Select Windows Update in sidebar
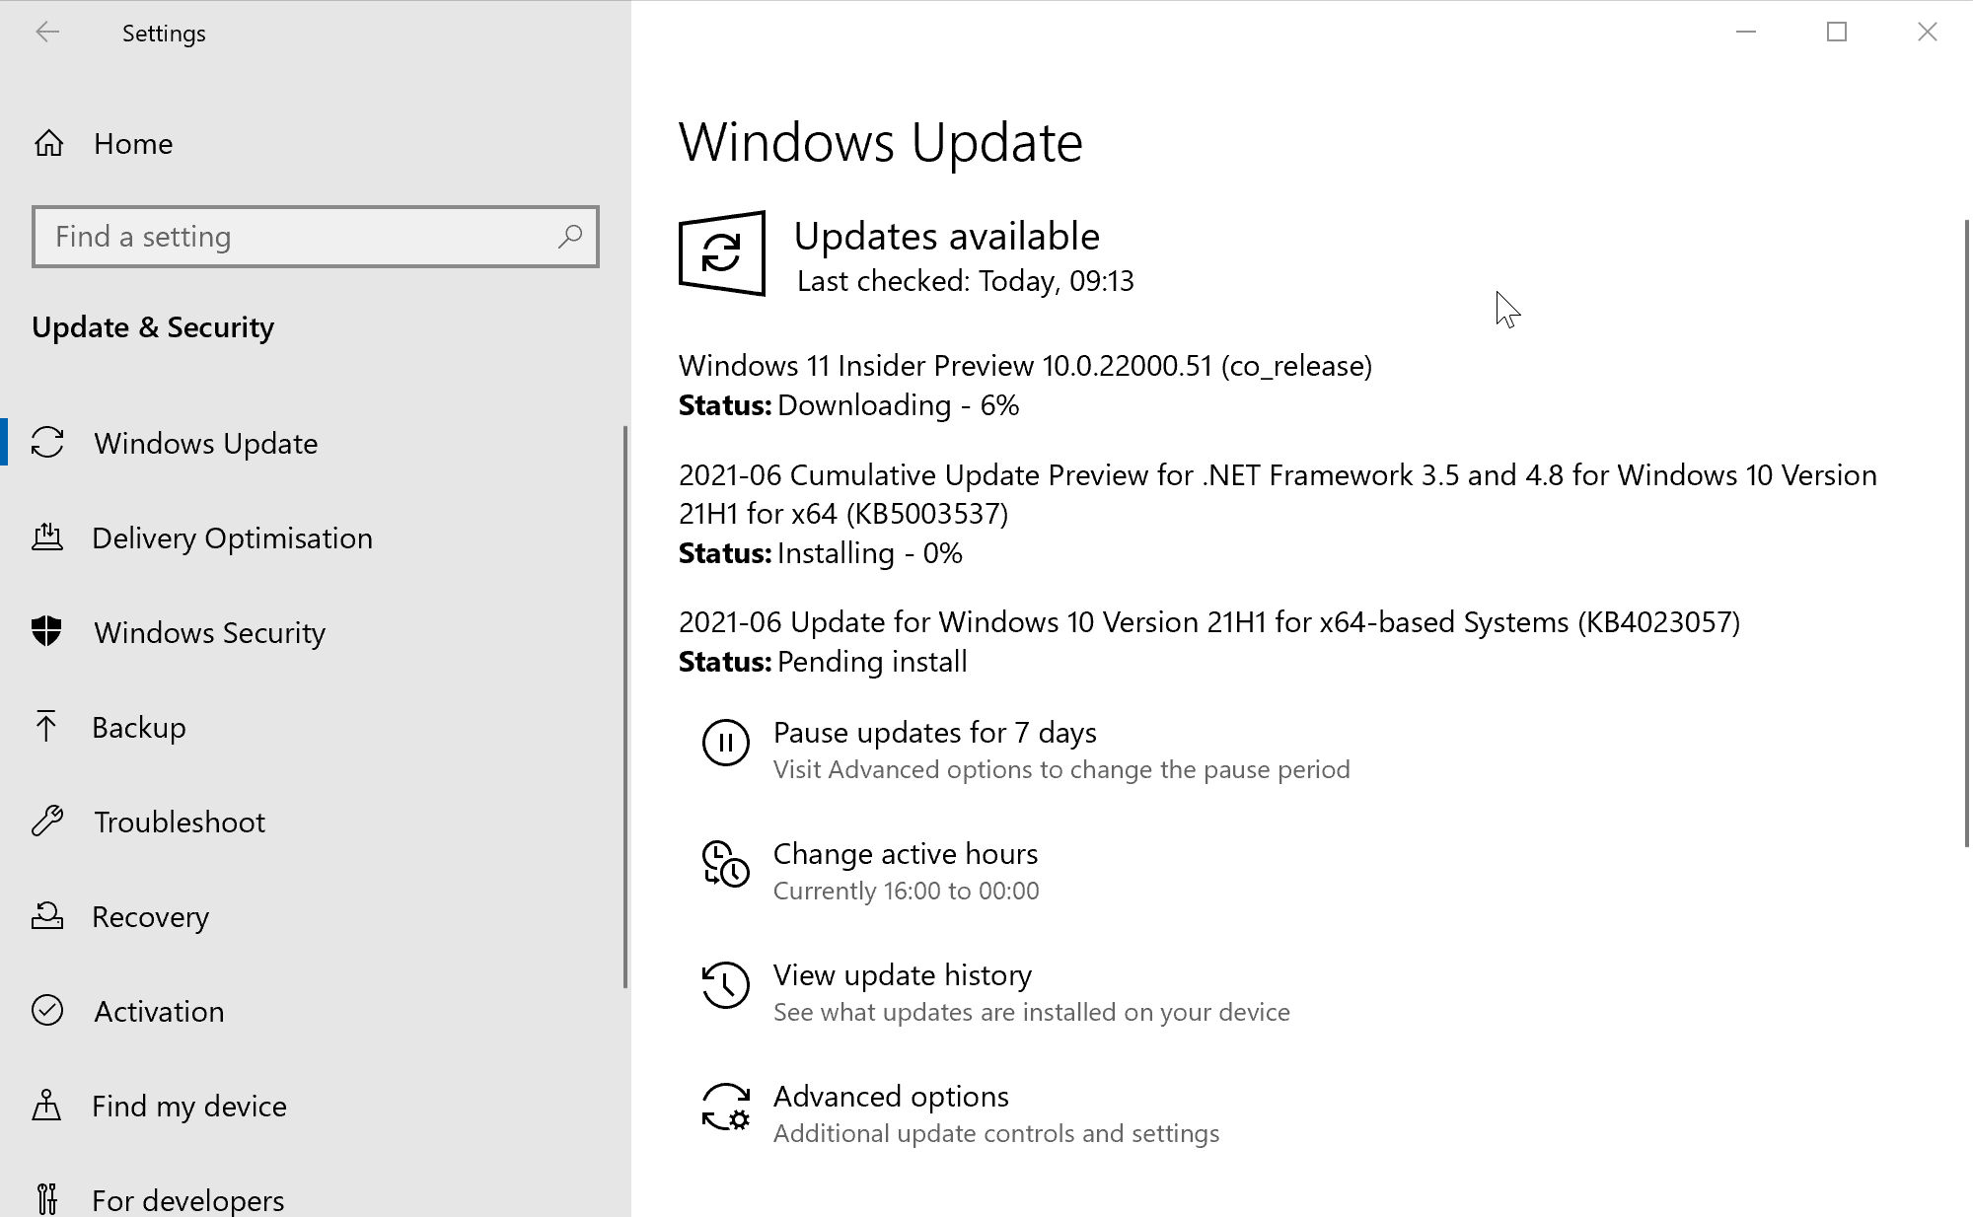The image size is (1973, 1217). pos(205,443)
